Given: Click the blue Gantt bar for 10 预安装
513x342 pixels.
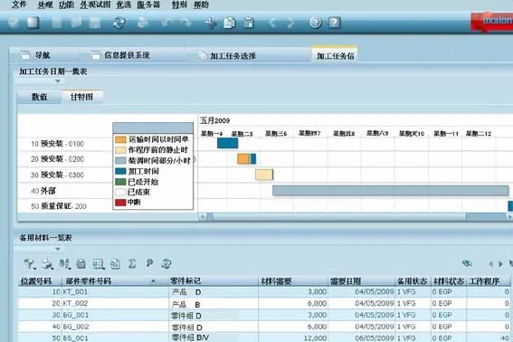Looking at the screenshot, I should [x=227, y=143].
